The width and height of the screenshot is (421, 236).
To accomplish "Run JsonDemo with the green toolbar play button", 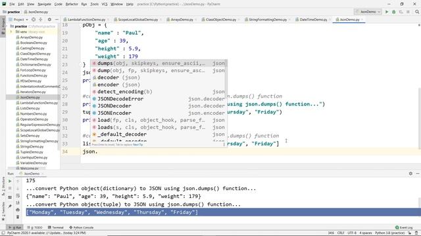I will coord(387,12).
